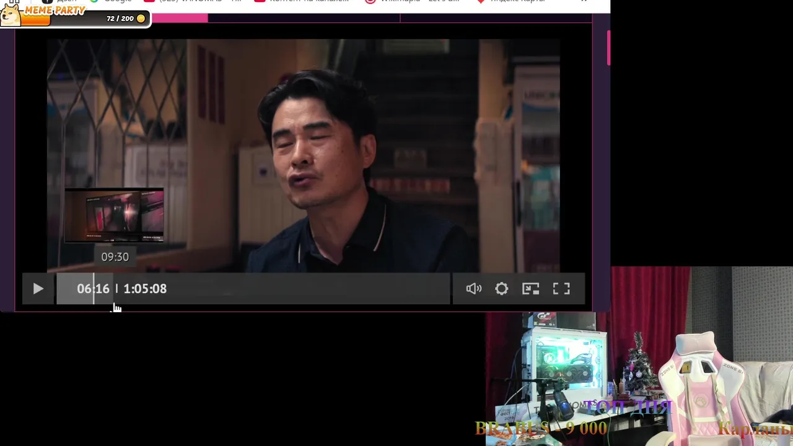
Task: Click the unplayed seek bar portion past the duration
Action: pos(310,289)
